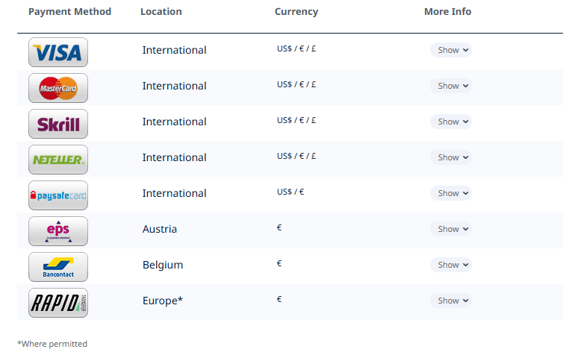Click the MasterCard payment logo
563x352 pixels.
[x=58, y=88]
